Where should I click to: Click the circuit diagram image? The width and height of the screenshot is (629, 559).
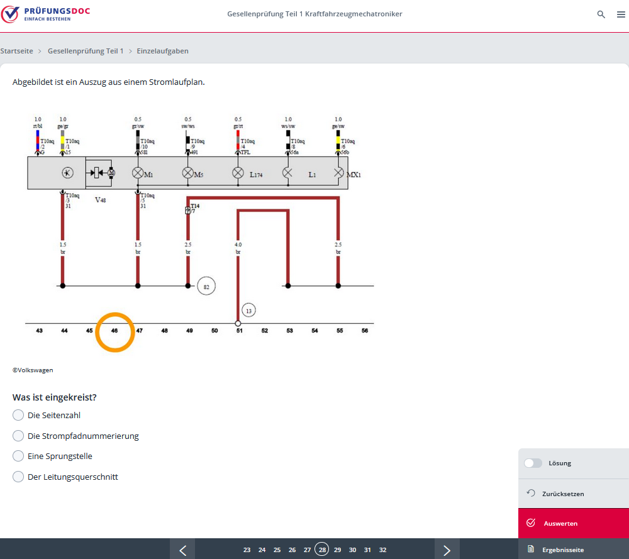(199, 226)
